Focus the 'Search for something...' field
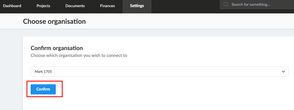The height and width of the screenshot is (110, 294). click(x=257, y=4)
